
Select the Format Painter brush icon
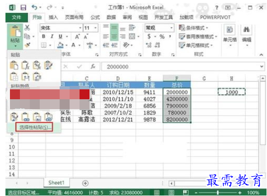pos(27,45)
